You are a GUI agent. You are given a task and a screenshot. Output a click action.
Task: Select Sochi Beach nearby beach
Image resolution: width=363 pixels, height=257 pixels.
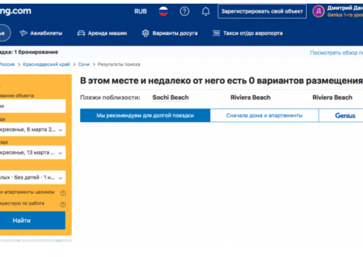171,98
